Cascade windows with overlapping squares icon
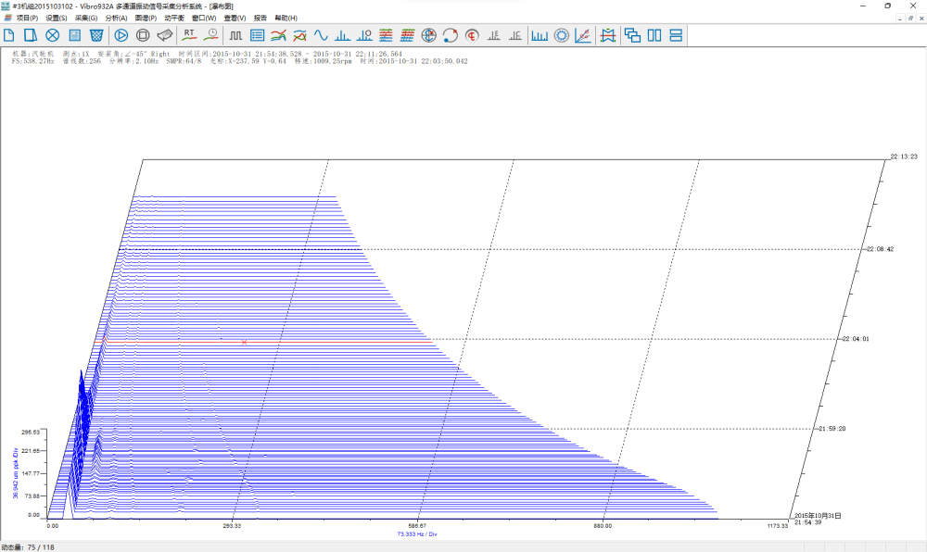This screenshot has height=552, width=927. pos(632,35)
